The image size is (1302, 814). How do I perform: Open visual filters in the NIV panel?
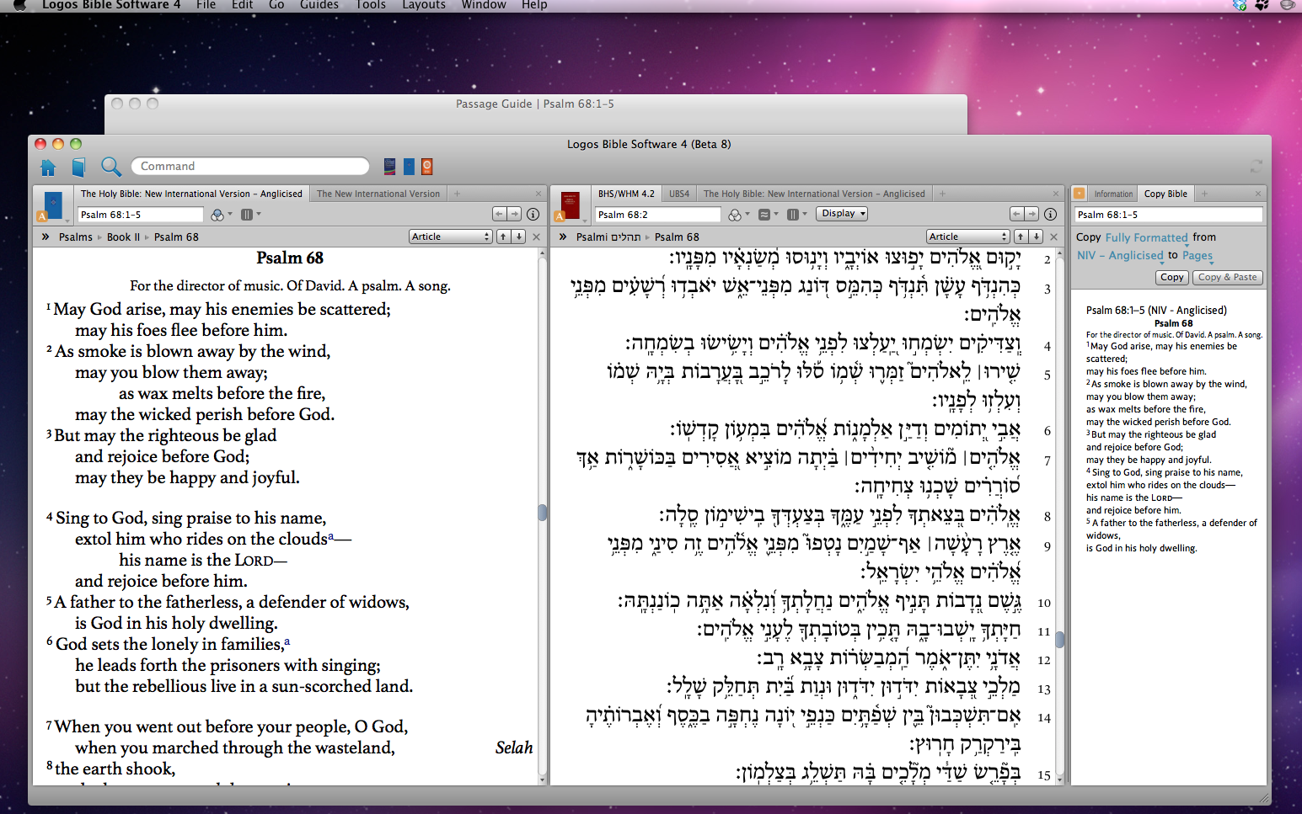219,215
